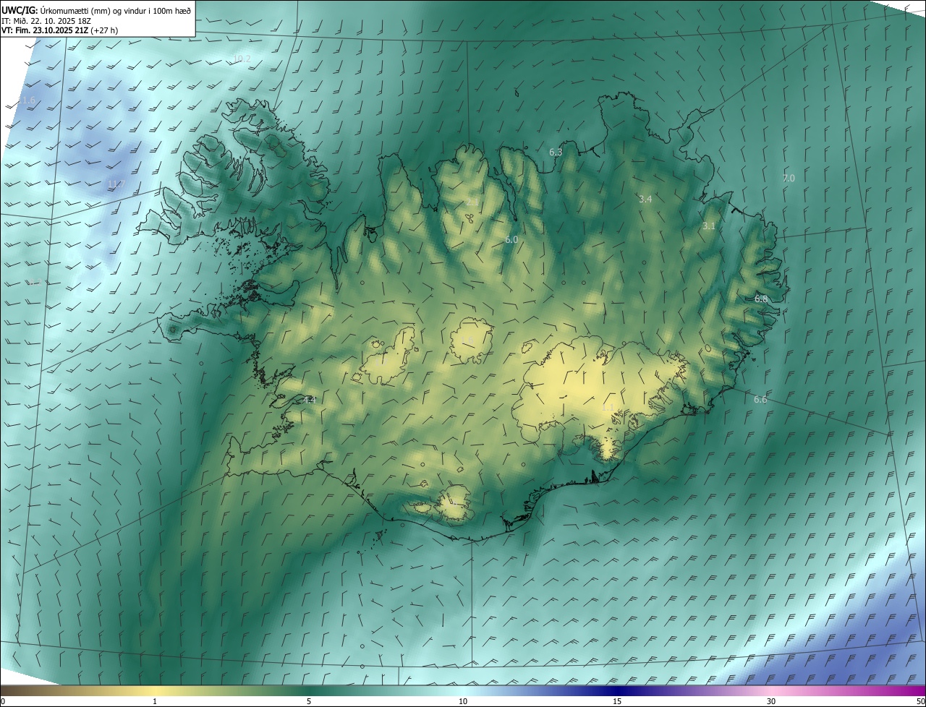Click the 50 tick on the color scale

click(920, 701)
